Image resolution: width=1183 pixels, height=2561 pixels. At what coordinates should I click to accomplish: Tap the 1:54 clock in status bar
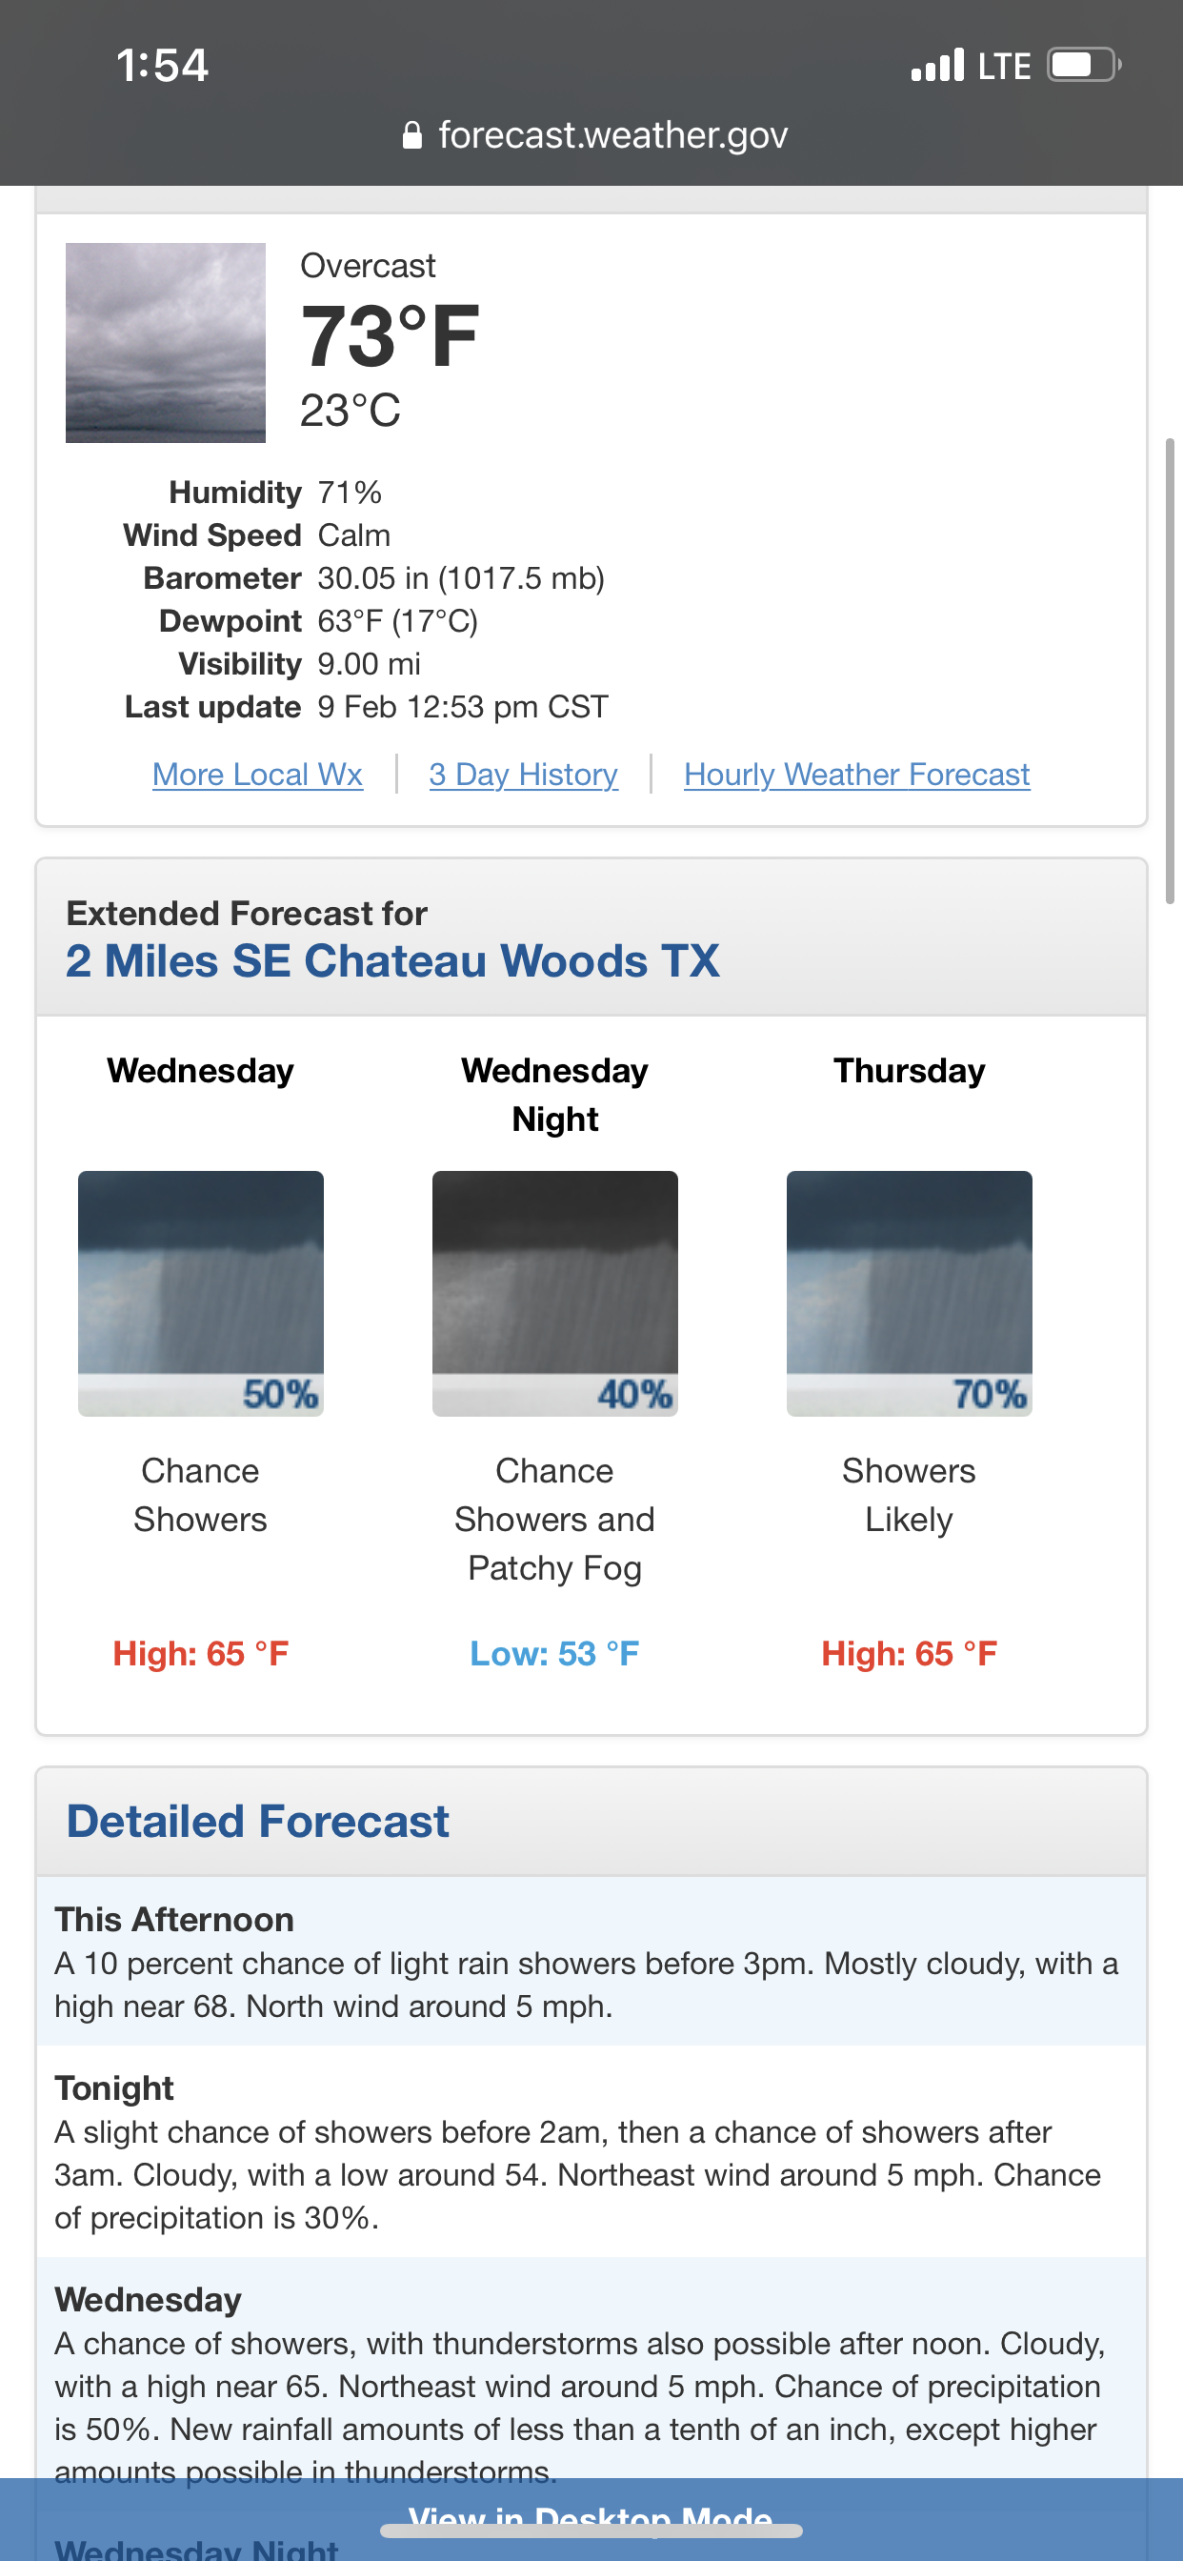[x=162, y=66]
